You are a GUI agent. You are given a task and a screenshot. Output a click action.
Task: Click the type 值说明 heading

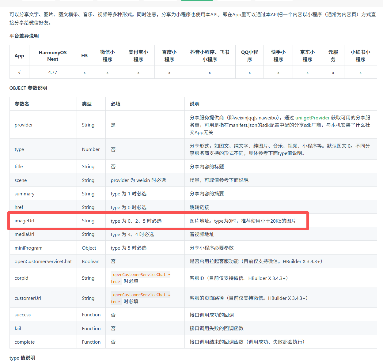point(22,358)
